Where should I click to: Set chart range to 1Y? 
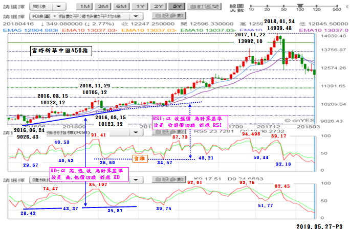tap(139, 7)
